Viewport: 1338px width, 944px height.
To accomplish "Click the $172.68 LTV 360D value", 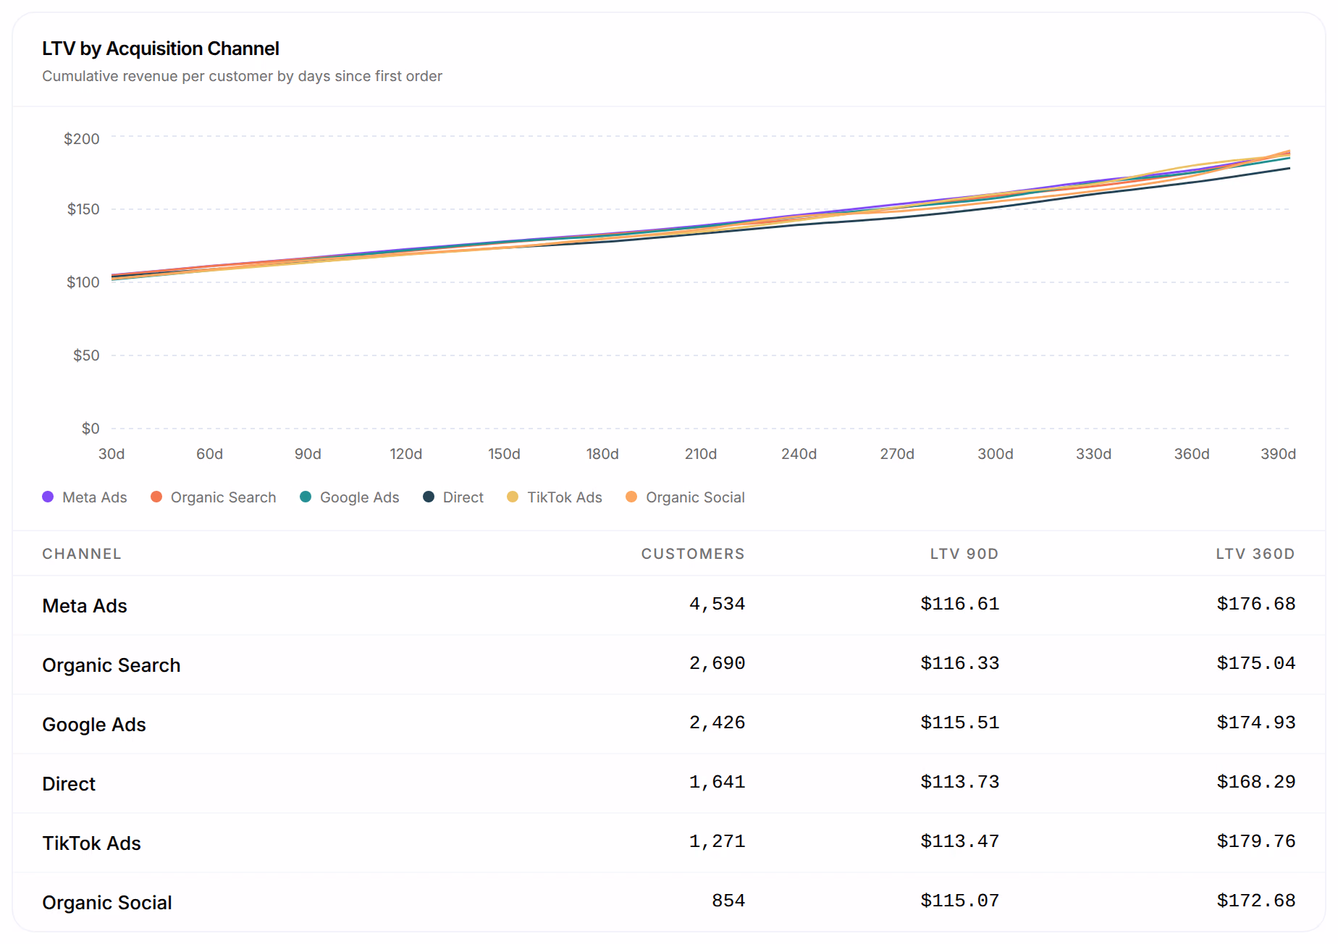I will (x=1255, y=901).
